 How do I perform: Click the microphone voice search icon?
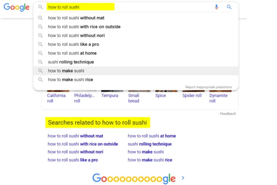coord(216,7)
